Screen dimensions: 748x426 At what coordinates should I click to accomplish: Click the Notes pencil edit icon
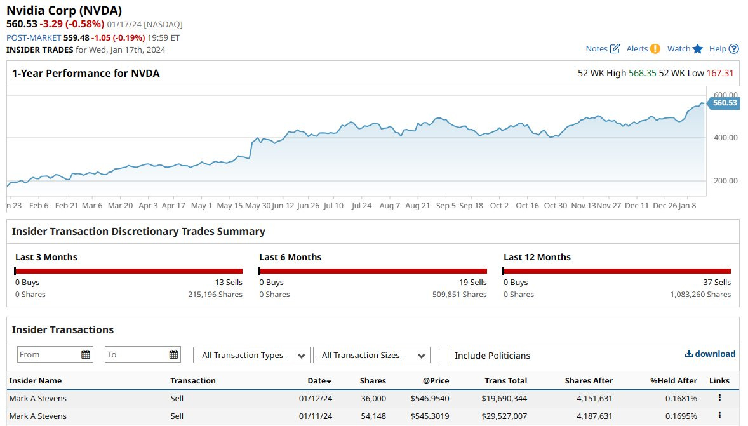click(615, 49)
